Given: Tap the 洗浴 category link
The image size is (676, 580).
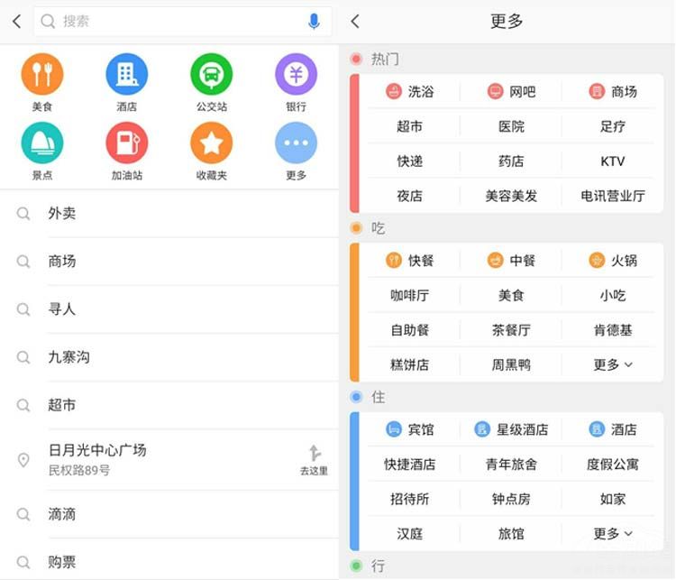Looking at the screenshot, I should (x=410, y=91).
